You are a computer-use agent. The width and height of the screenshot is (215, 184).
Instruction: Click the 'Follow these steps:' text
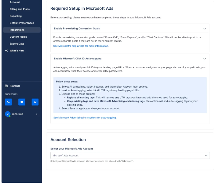(x=67, y=81)
